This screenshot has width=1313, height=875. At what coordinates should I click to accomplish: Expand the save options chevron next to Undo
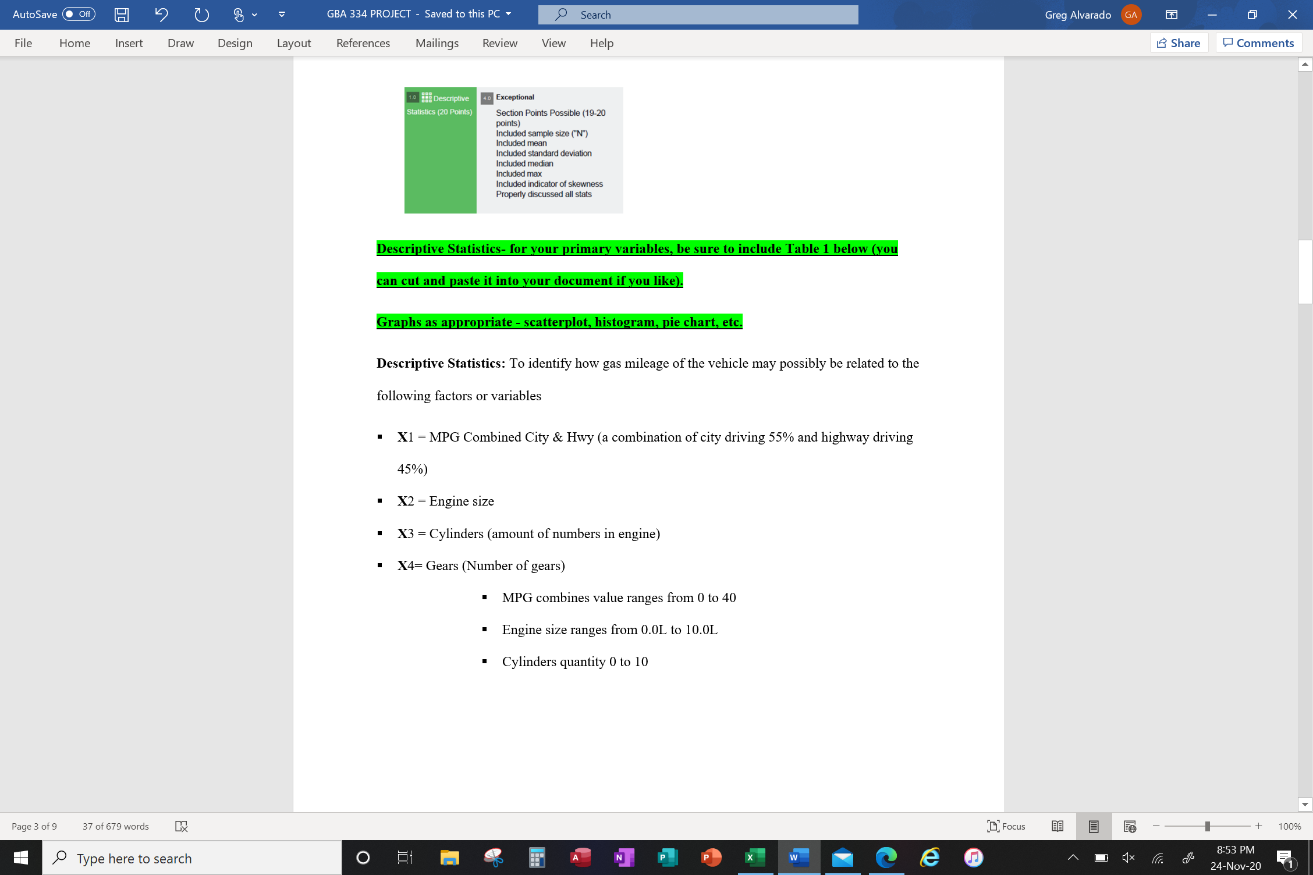[254, 15]
